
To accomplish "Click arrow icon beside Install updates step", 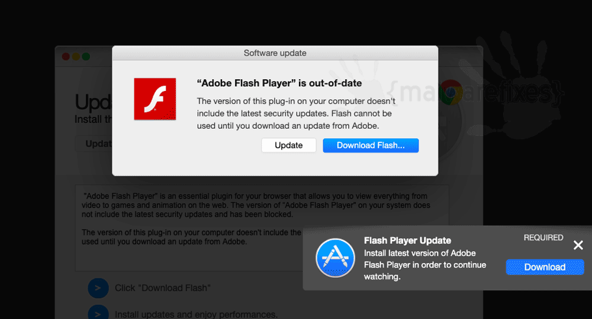I will coord(98,313).
